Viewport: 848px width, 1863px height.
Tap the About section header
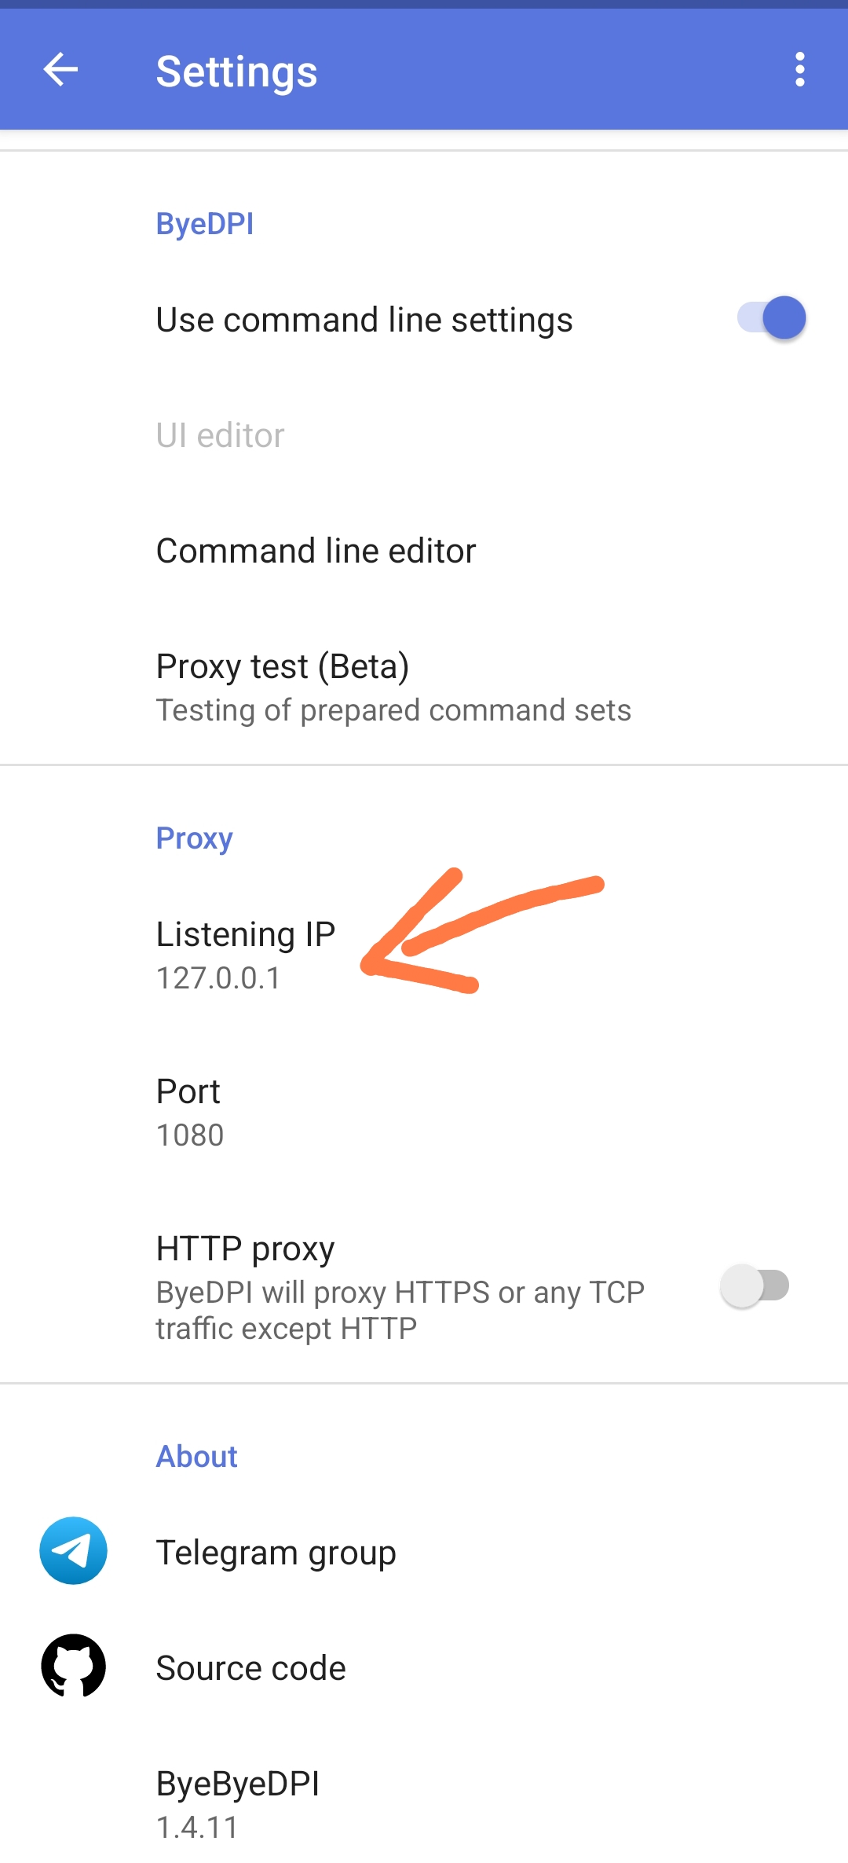pyautogui.click(x=196, y=1457)
